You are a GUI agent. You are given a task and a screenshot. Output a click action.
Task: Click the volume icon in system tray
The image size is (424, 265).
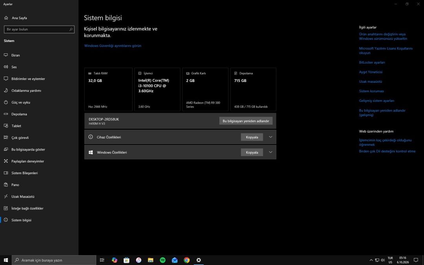point(383,260)
